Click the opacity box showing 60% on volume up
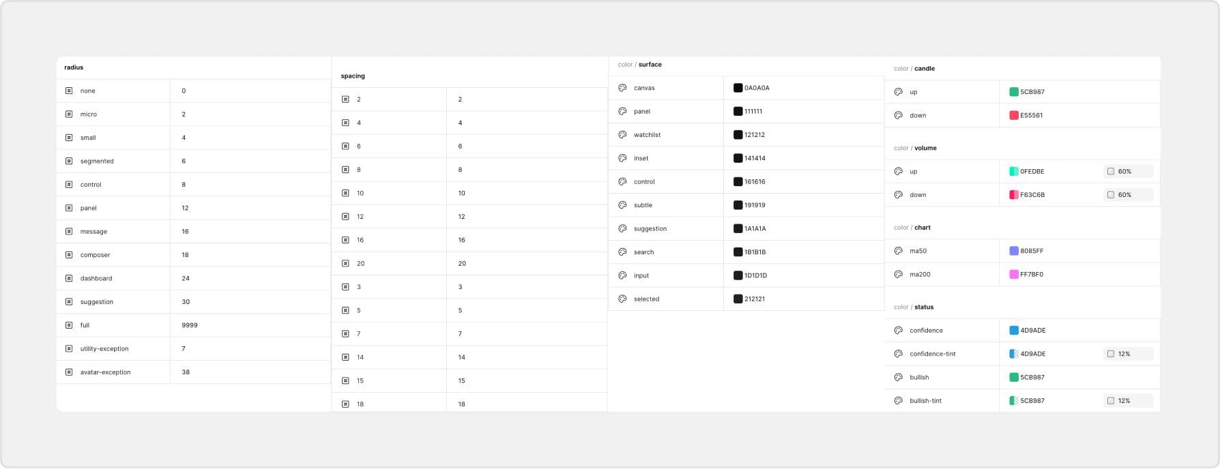 click(1128, 172)
